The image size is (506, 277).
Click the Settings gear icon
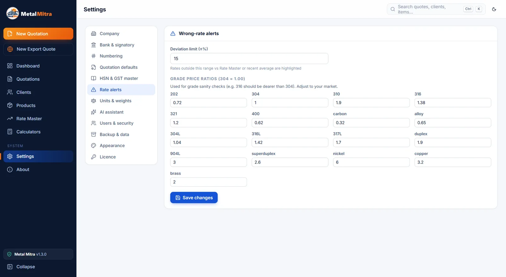click(10, 156)
